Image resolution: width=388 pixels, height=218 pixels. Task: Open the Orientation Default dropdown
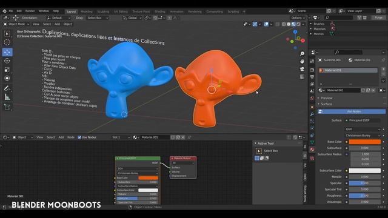(58, 18)
